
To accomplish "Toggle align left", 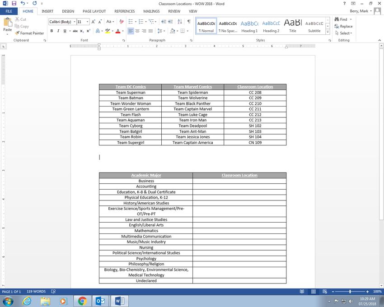I will [131, 31].
